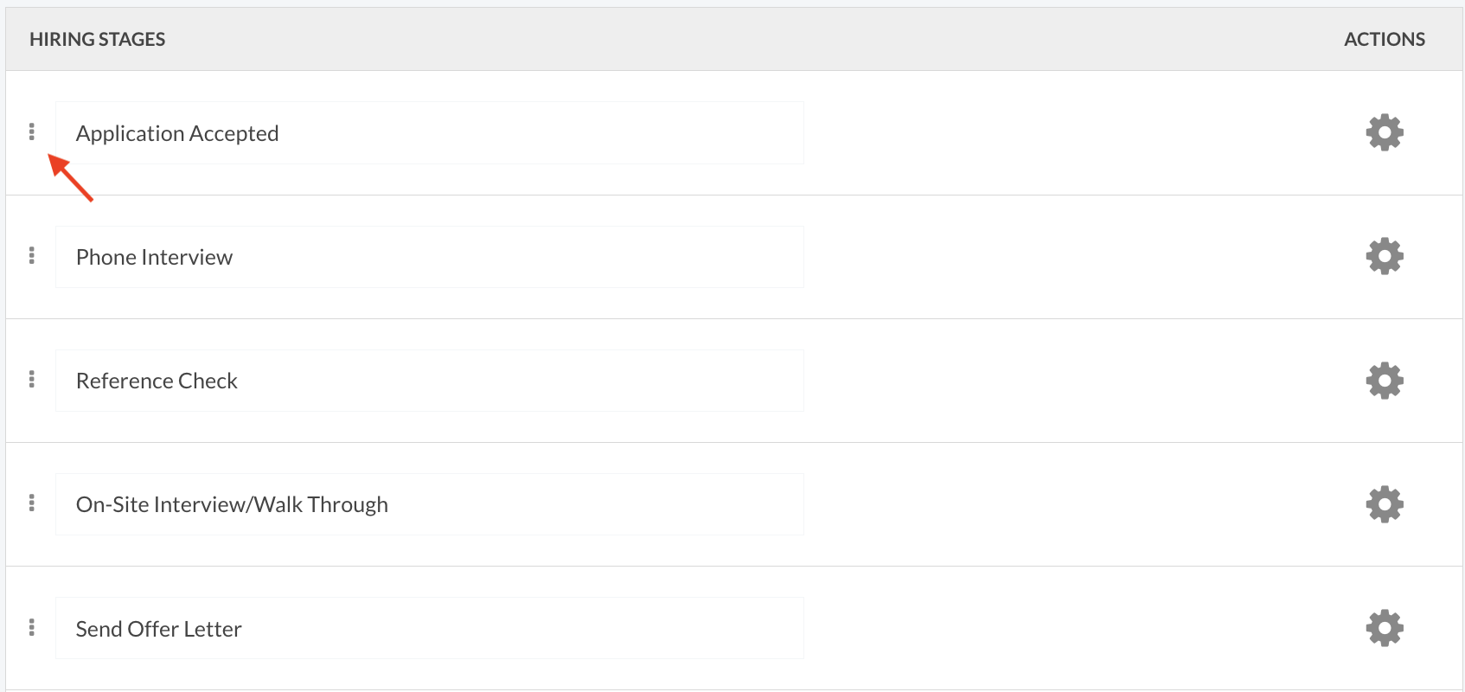Click into the Reference Check name field
Image resolution: width=1465 pixels, height=692 pixels.
click(430, 381)
